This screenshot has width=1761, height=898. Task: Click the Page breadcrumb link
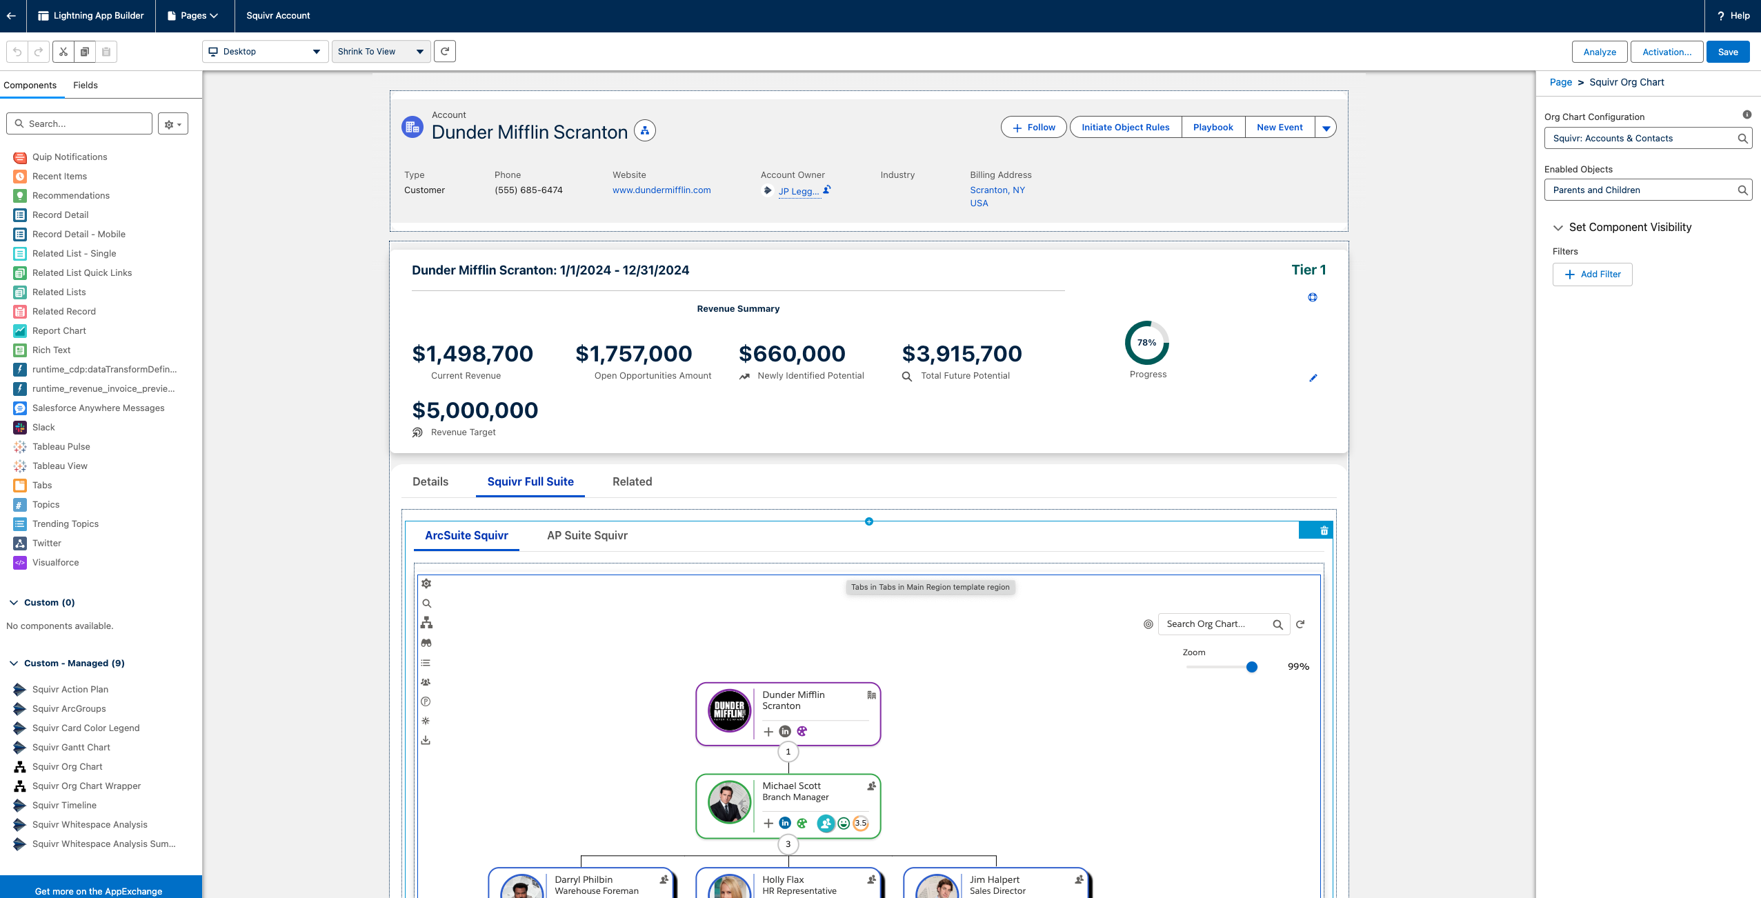tap(1561, 82)
